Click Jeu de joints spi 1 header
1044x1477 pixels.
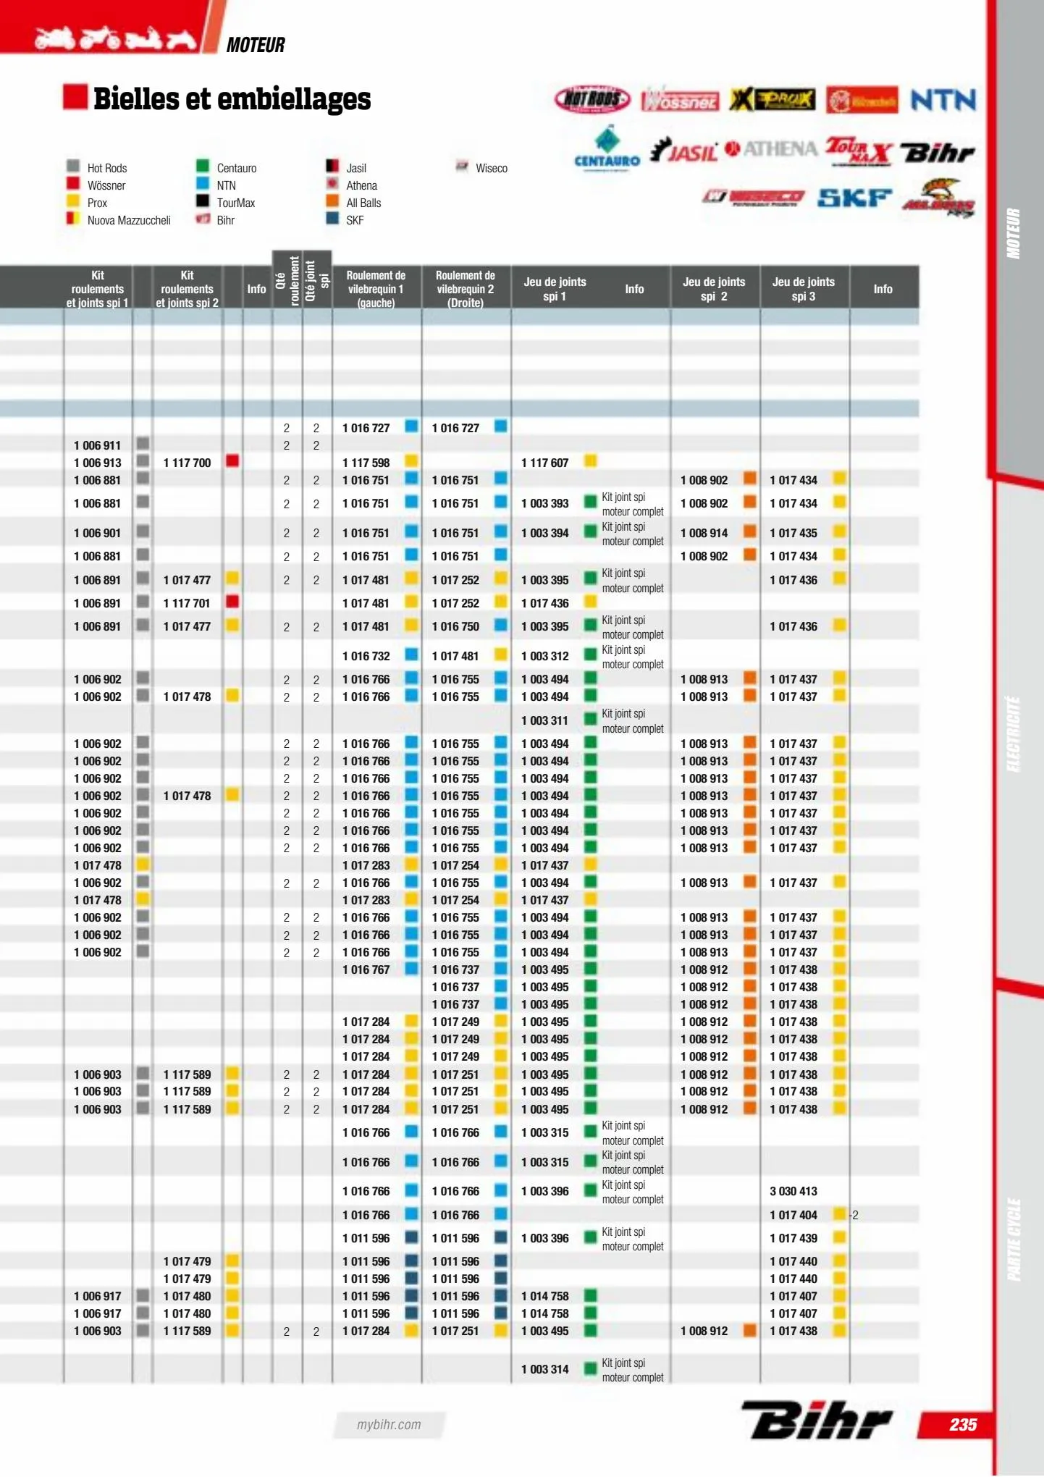pyautogui.click(x=555, y=289)
